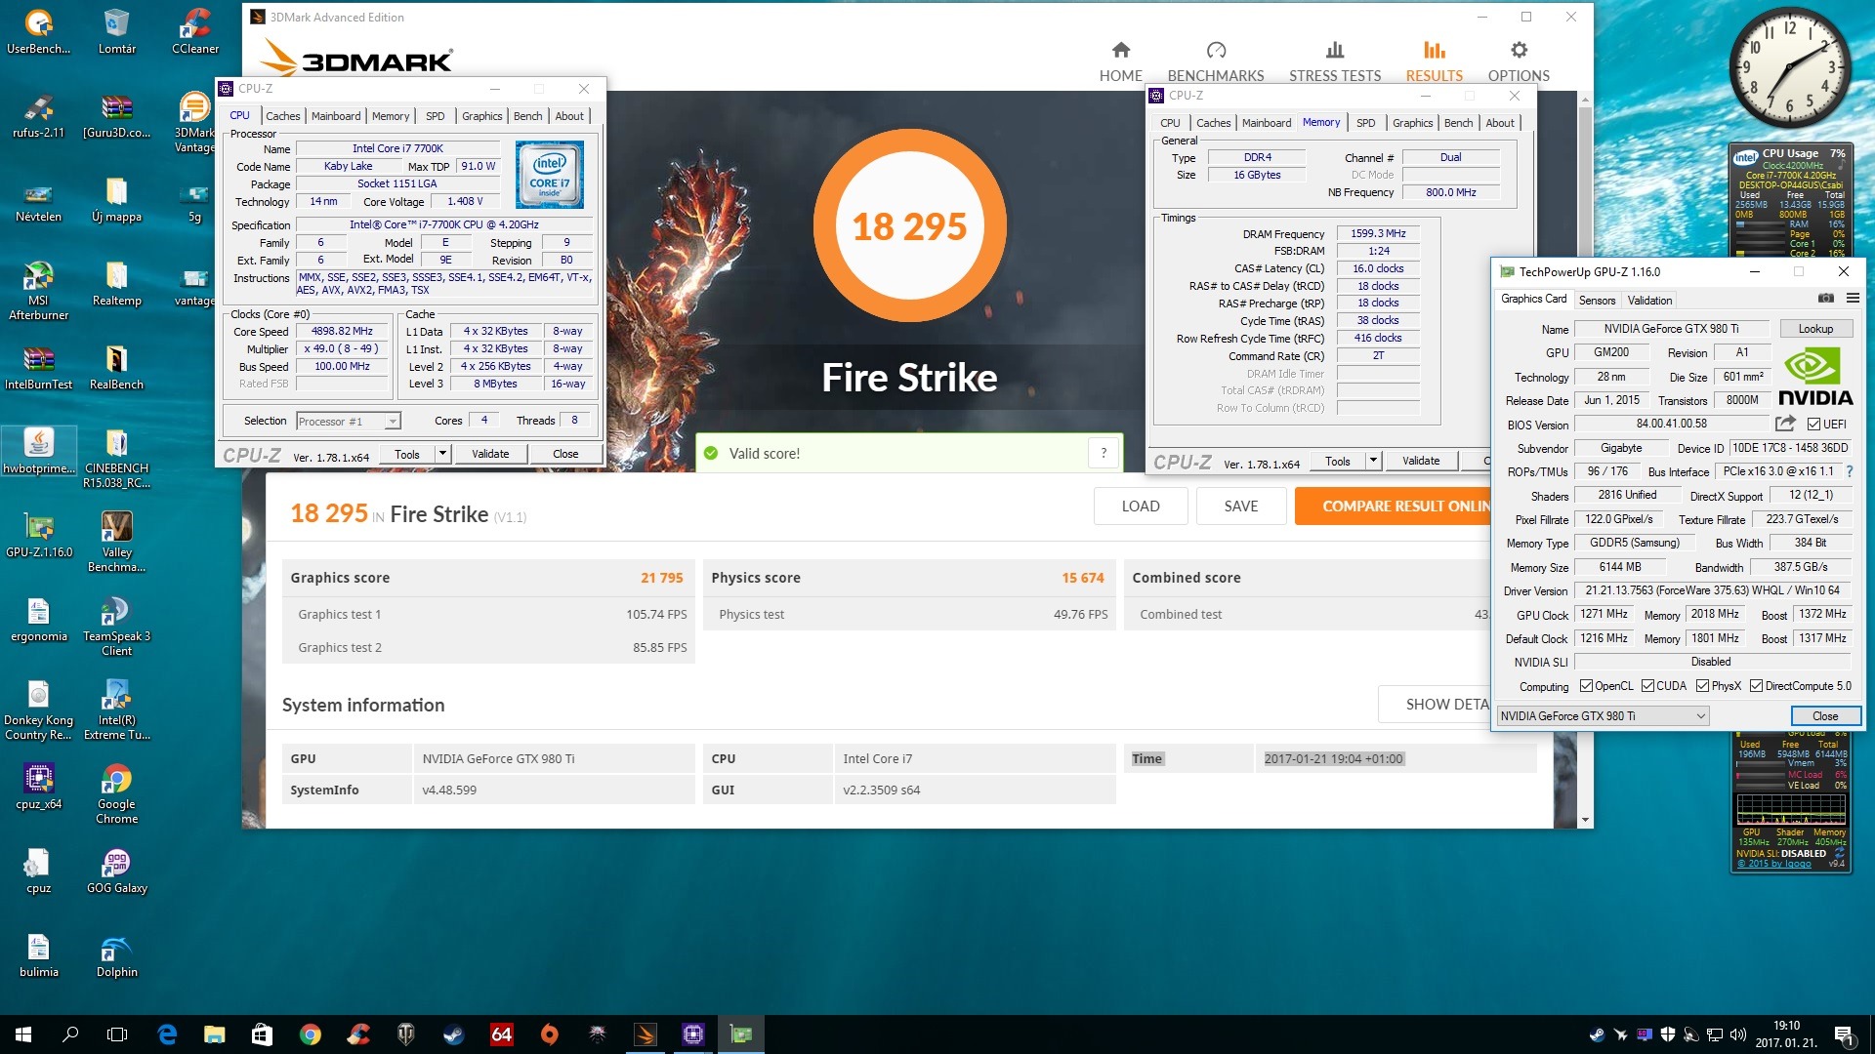Image resolution: width=1875 pixels, height=1054 pixels.
Task: Switch to the Sensors tab in GPU-Z
Action: coord(1597,301)
